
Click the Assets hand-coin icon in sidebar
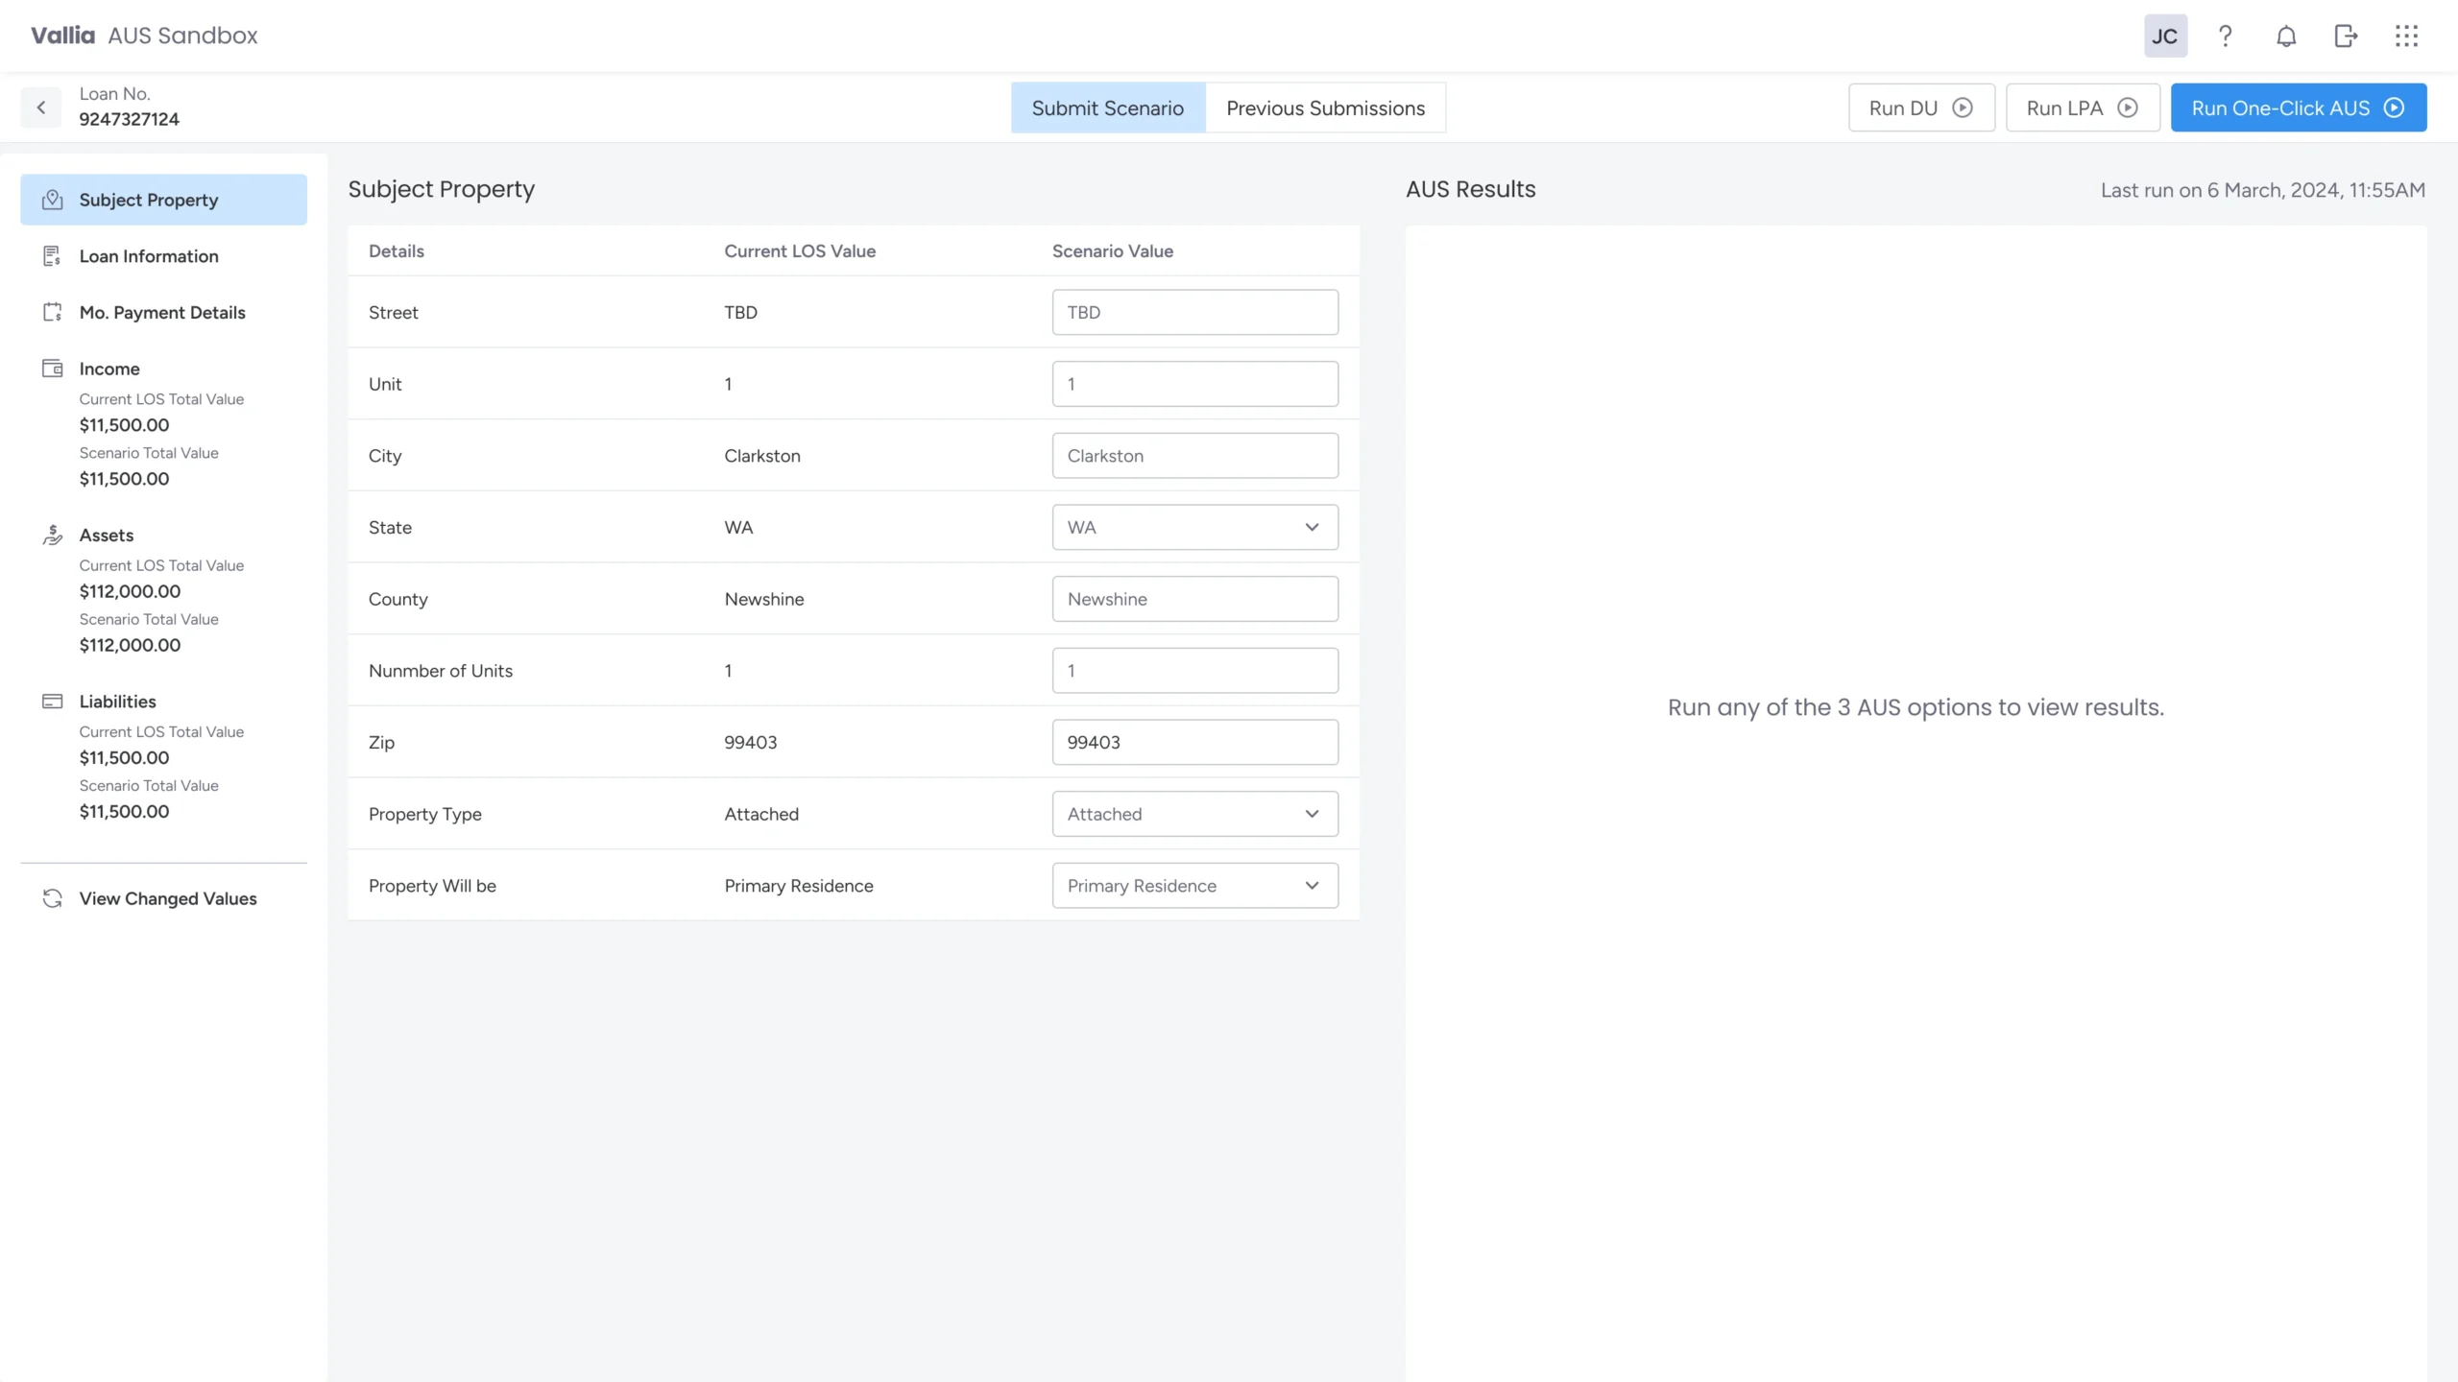(53, 535)
